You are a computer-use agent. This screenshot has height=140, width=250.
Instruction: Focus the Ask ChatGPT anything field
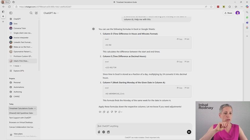click(143, 126)
